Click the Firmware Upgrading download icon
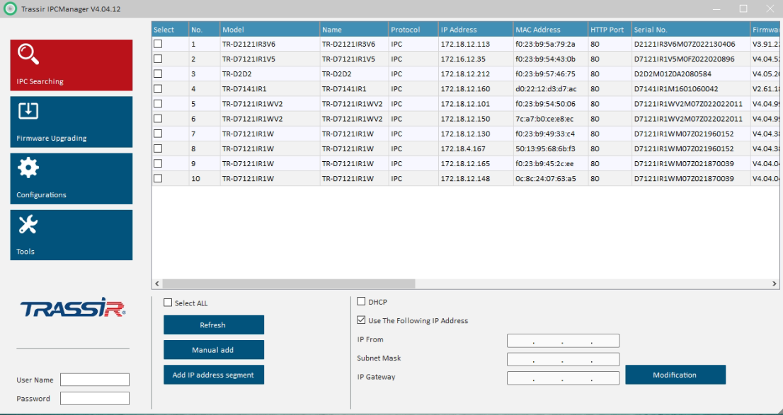The height and width of the screenshot is (415, 783). [28, 111]
